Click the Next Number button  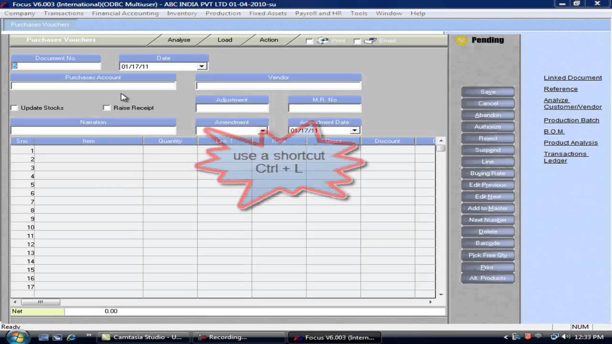[x=488, y=220]
